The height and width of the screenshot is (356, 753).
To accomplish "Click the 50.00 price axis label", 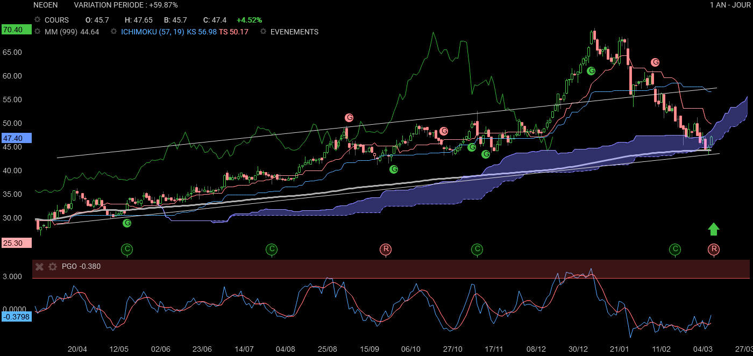I will coord(13,124).
